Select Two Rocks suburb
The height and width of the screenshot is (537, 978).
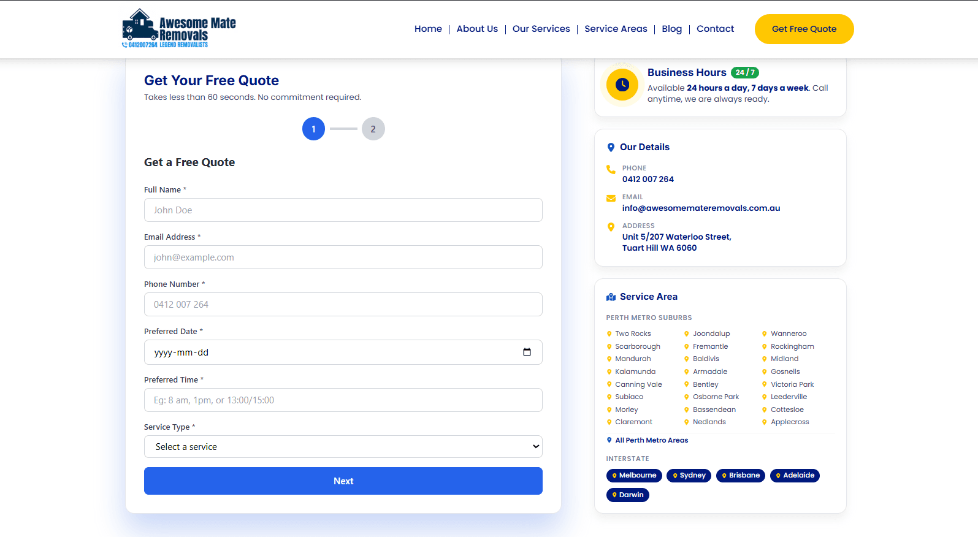tap(633, 333)
